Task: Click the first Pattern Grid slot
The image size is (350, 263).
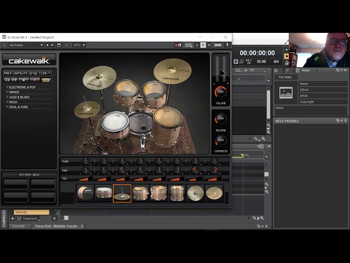Action: (16, 184)
